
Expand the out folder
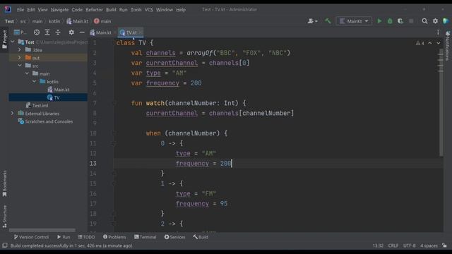(20, 58)
